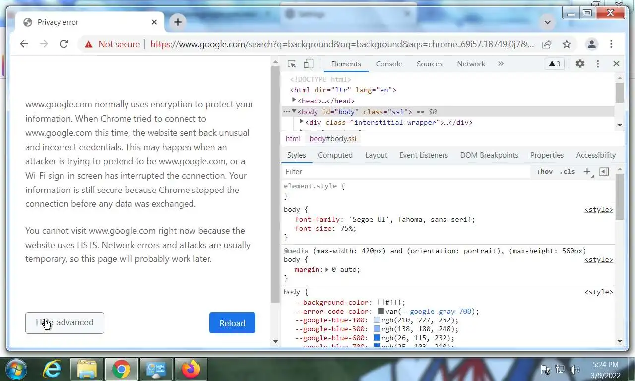Open DevTools kebab menu
This screenshot has height=381, width=635.
coord(598,63)
